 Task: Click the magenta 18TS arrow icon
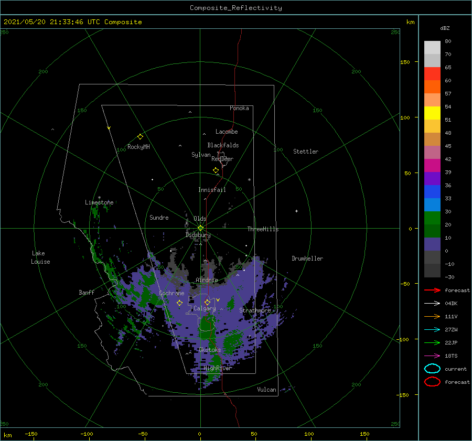432,356
